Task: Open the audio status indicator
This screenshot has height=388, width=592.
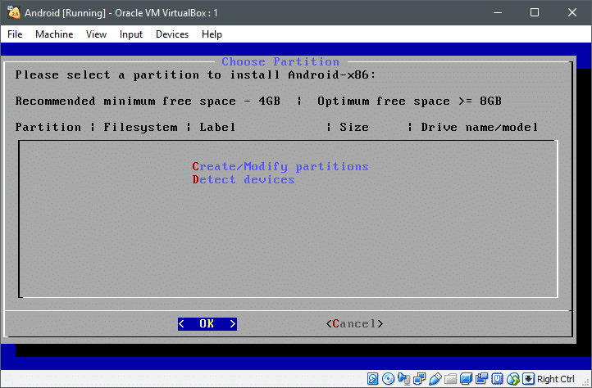Action: pos(404,379)
